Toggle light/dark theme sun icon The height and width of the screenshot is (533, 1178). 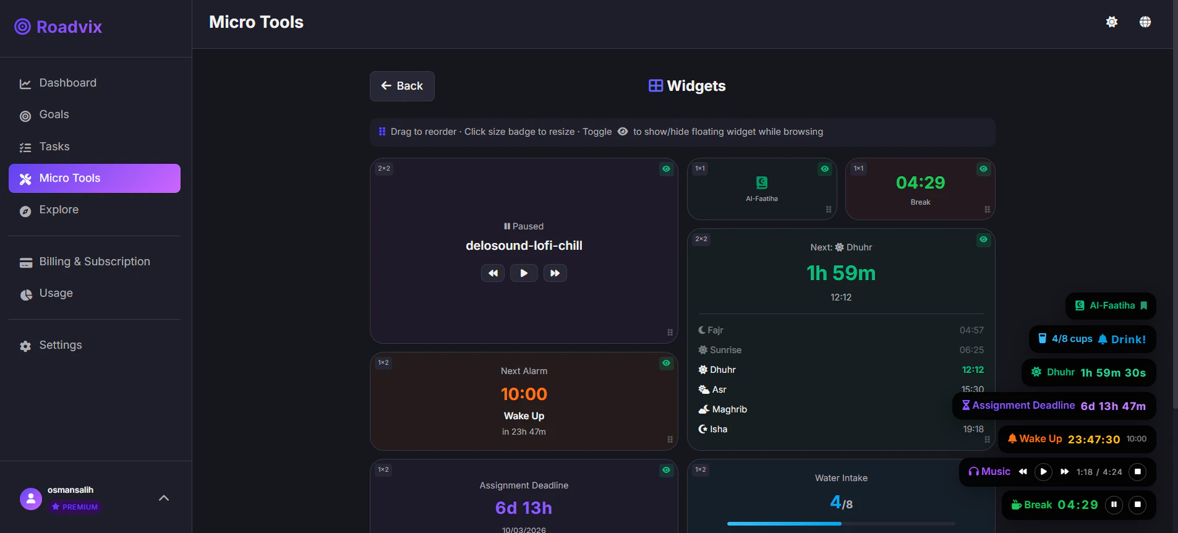click(x=1112, y=22)
